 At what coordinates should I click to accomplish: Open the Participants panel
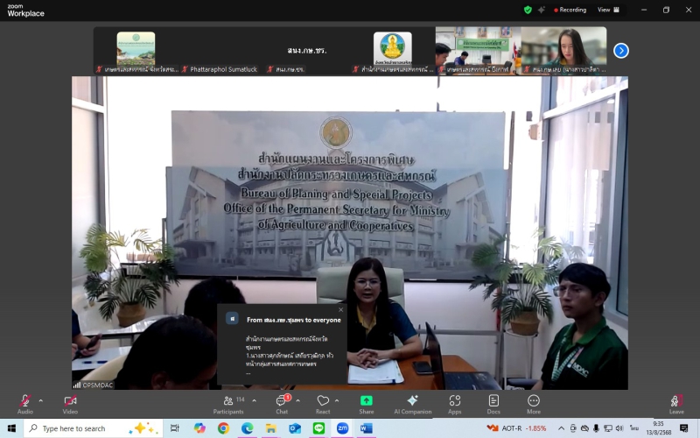228,404
